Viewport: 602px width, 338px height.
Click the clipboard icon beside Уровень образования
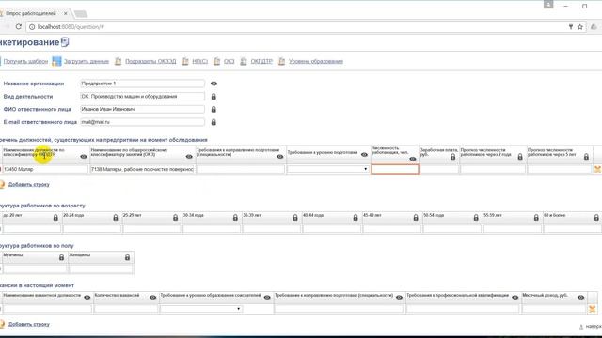click(281, 61)
